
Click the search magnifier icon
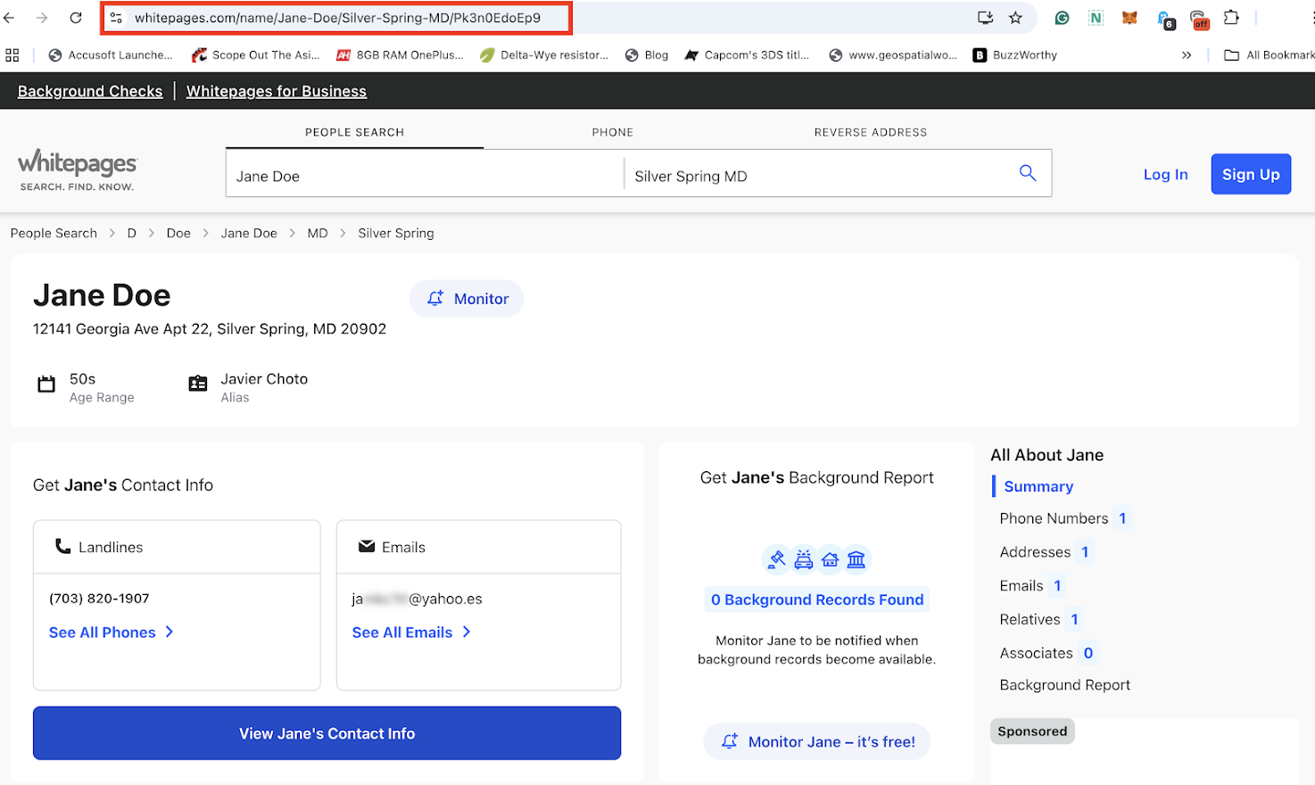pos(1028,173)
